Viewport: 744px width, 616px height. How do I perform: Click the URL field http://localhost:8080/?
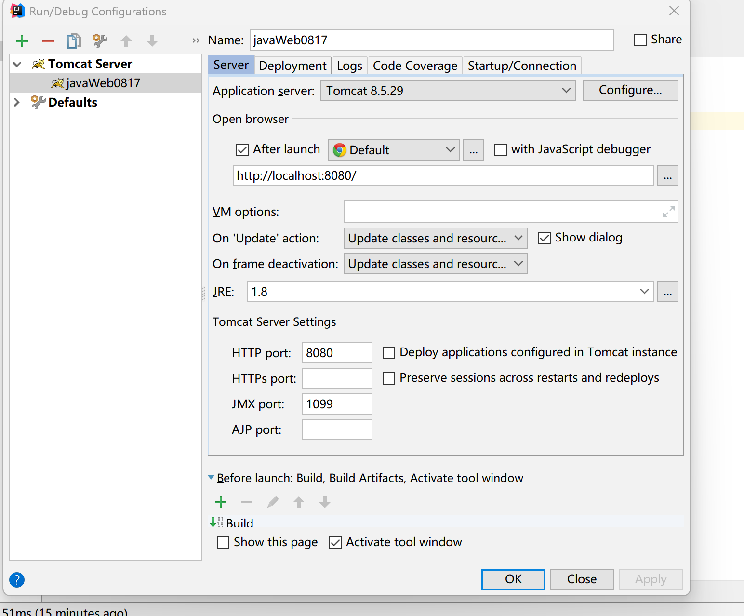(x=443, y=175)
